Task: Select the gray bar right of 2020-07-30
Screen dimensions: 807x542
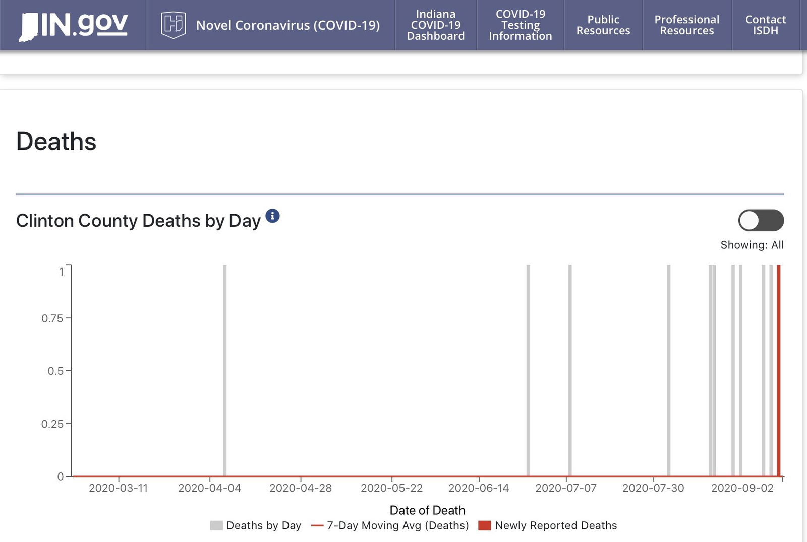Action: tap(668, 370)
